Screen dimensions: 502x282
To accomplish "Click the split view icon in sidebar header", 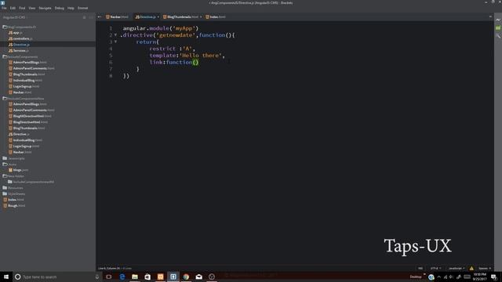I will point(91,17).
